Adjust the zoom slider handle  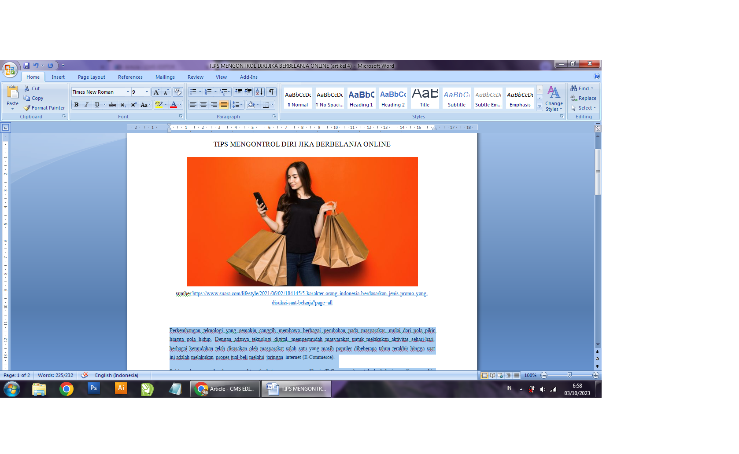click(x=570, y=375)
